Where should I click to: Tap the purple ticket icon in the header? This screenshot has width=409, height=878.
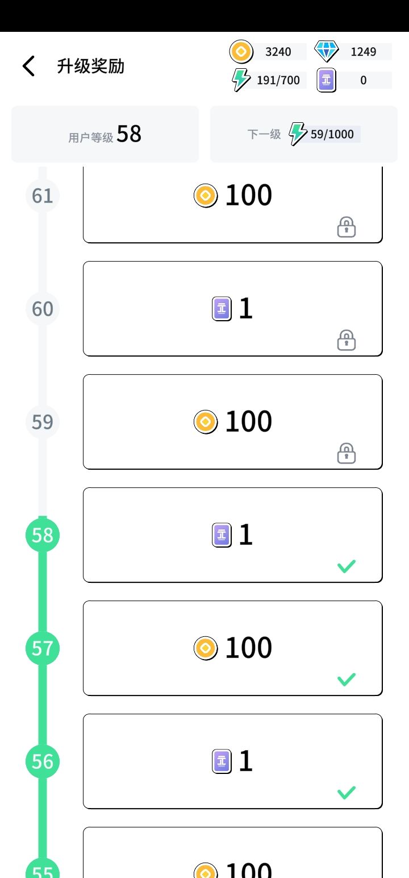pos(326,80)
